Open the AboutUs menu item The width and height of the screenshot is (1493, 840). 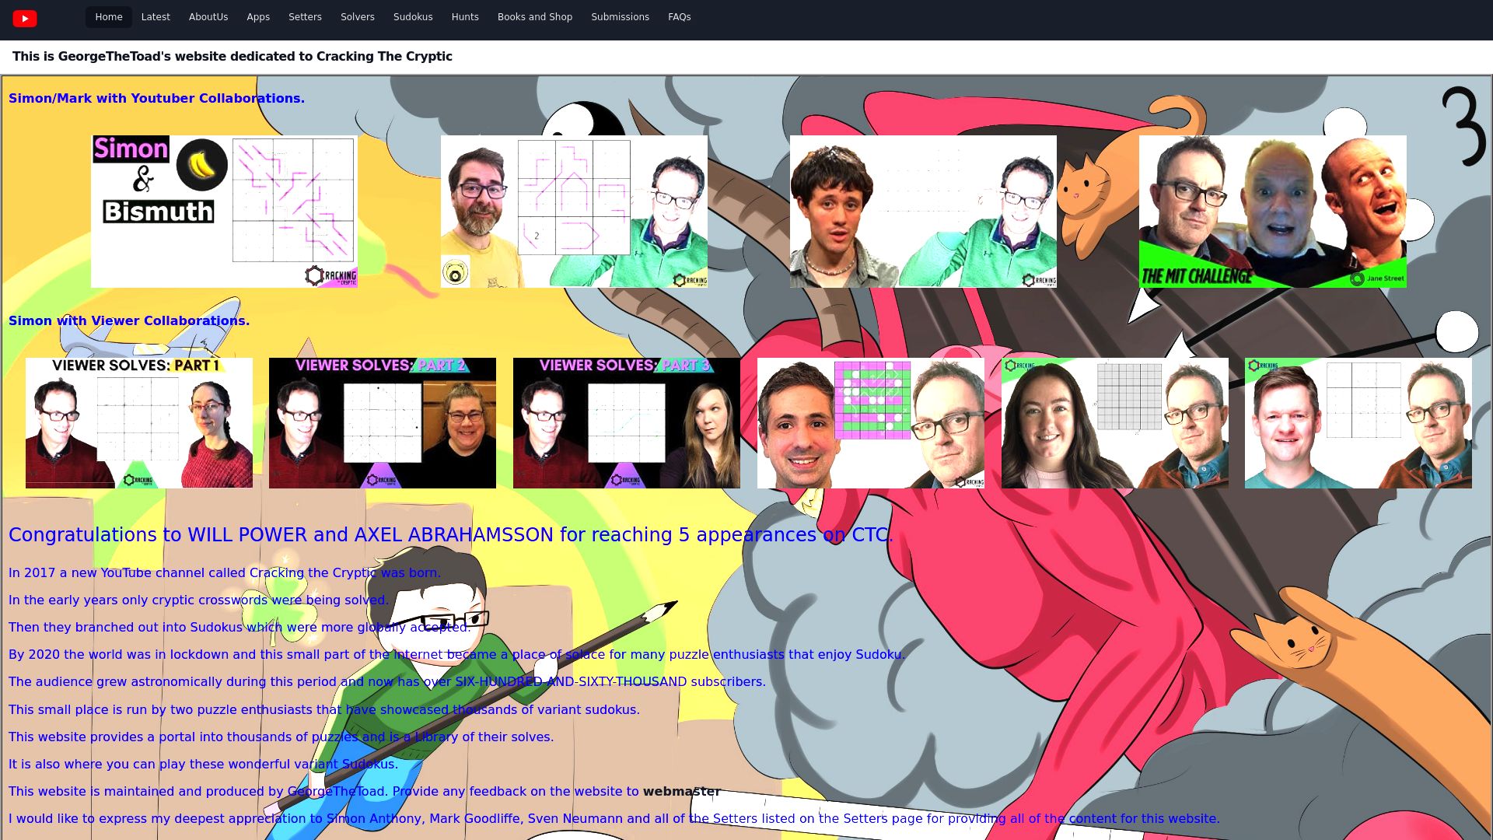(x=208, y=17)
